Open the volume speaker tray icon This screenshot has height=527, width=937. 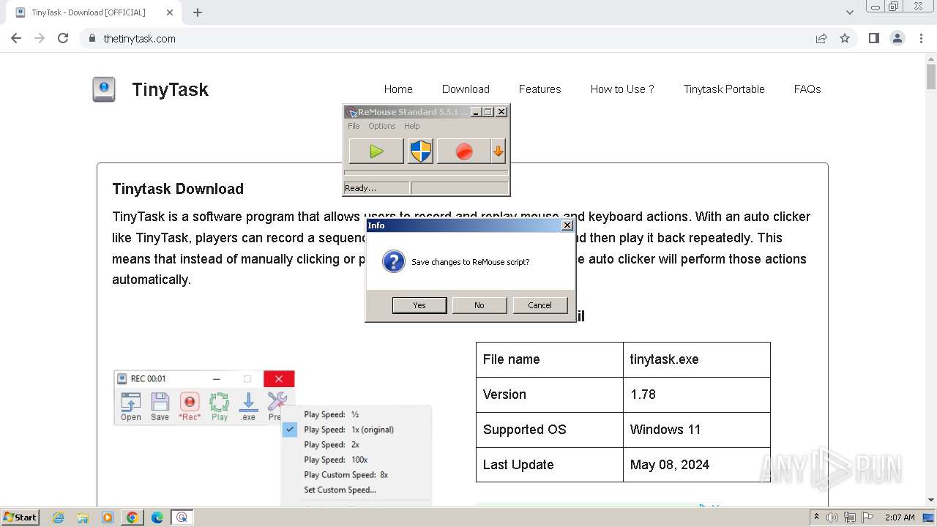(x=833, y=517)
